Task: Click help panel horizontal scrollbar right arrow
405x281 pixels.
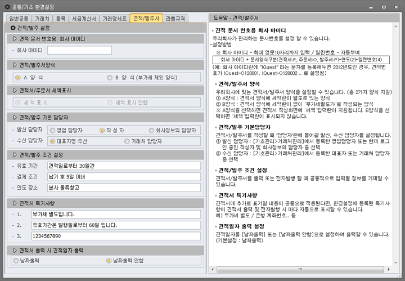Action: click(389, 269)
